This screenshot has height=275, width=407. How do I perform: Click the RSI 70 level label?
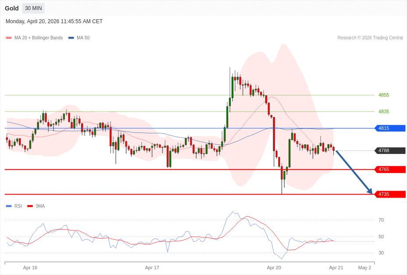point(381,220)
